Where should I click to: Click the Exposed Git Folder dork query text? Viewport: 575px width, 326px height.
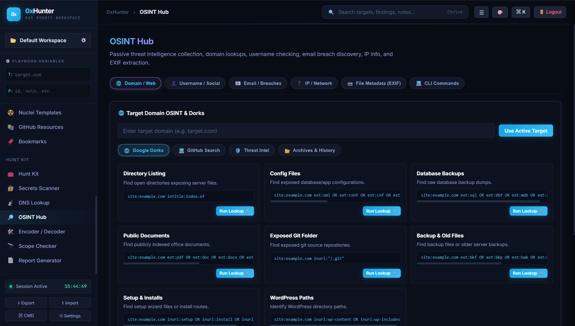(309, 258)
